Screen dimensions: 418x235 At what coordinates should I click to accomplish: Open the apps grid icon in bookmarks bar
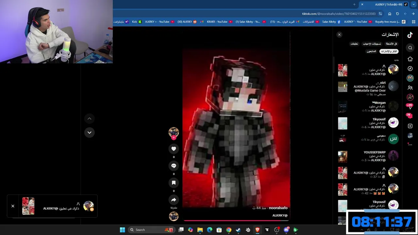(413, 22)
